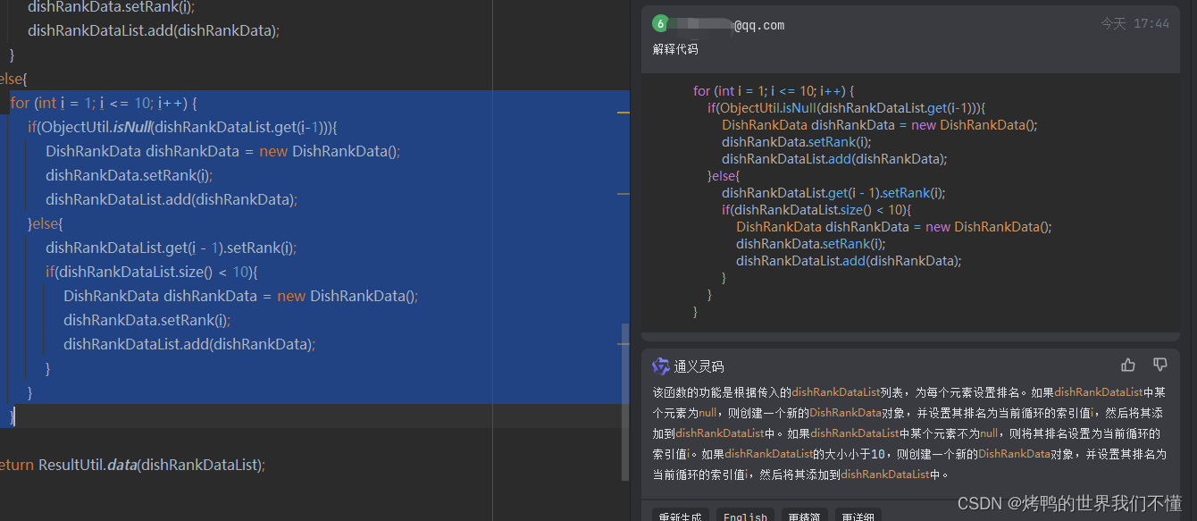Click the 解释代码 message text
This screenshot has height=521, width=1197.
(675, 49)
